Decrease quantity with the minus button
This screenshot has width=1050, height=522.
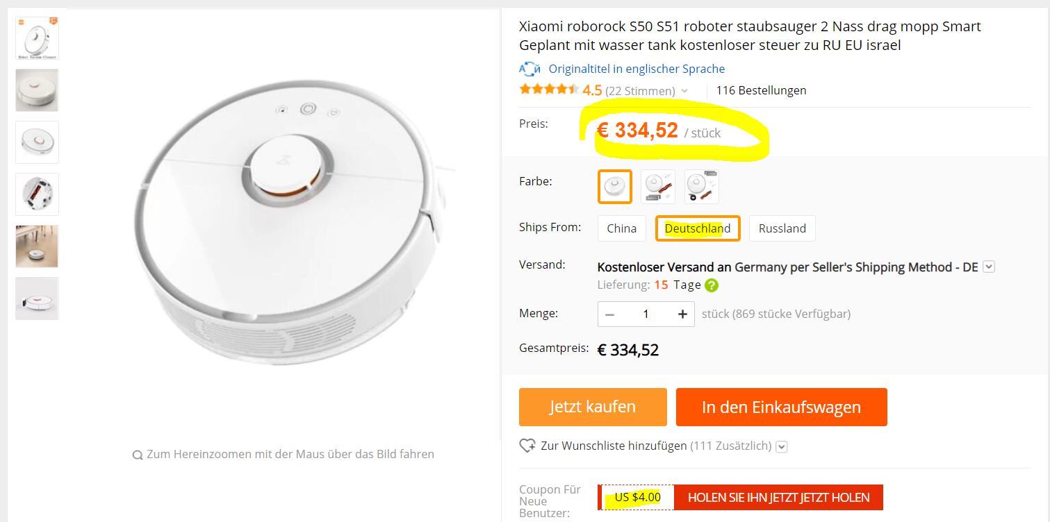coord(610,314)
